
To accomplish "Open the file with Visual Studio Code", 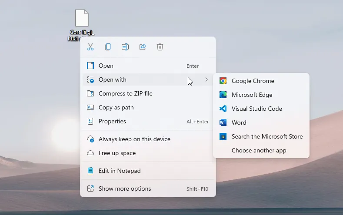I will (261, 109).
